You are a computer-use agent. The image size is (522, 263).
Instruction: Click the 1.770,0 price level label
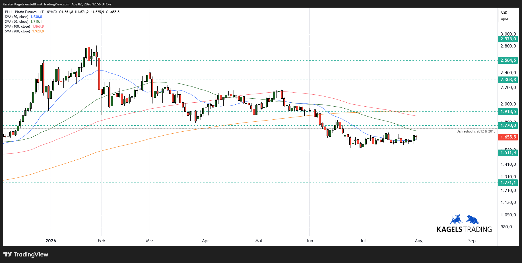pyautogui.click(x=508, y=125)
